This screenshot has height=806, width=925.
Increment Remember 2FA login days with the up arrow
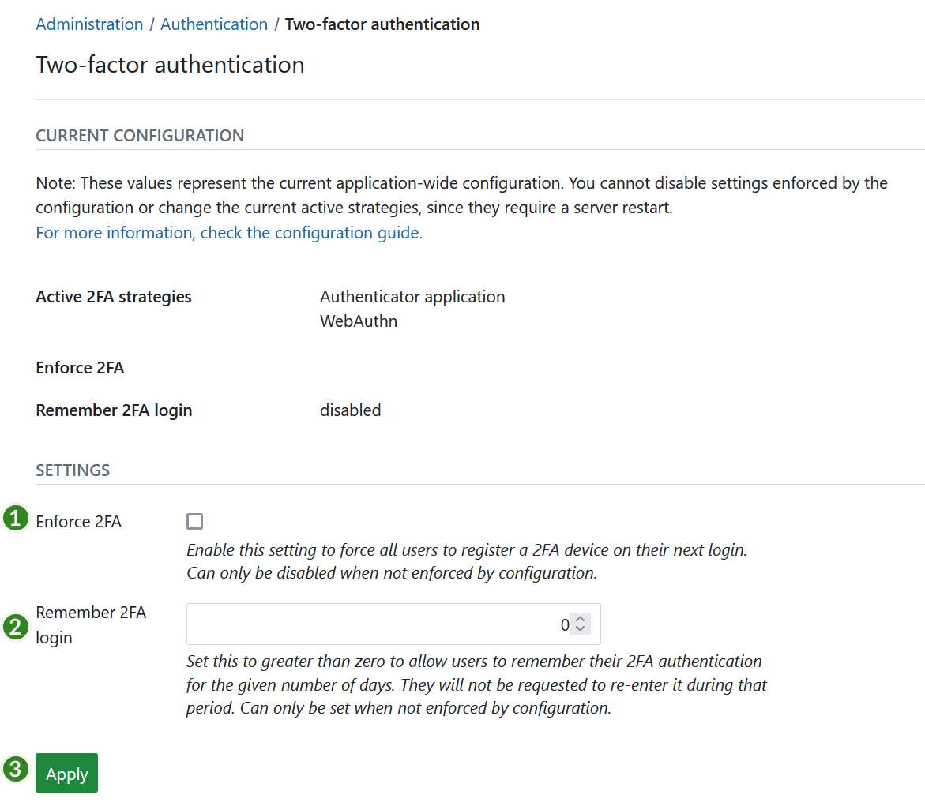click(580, 619)
